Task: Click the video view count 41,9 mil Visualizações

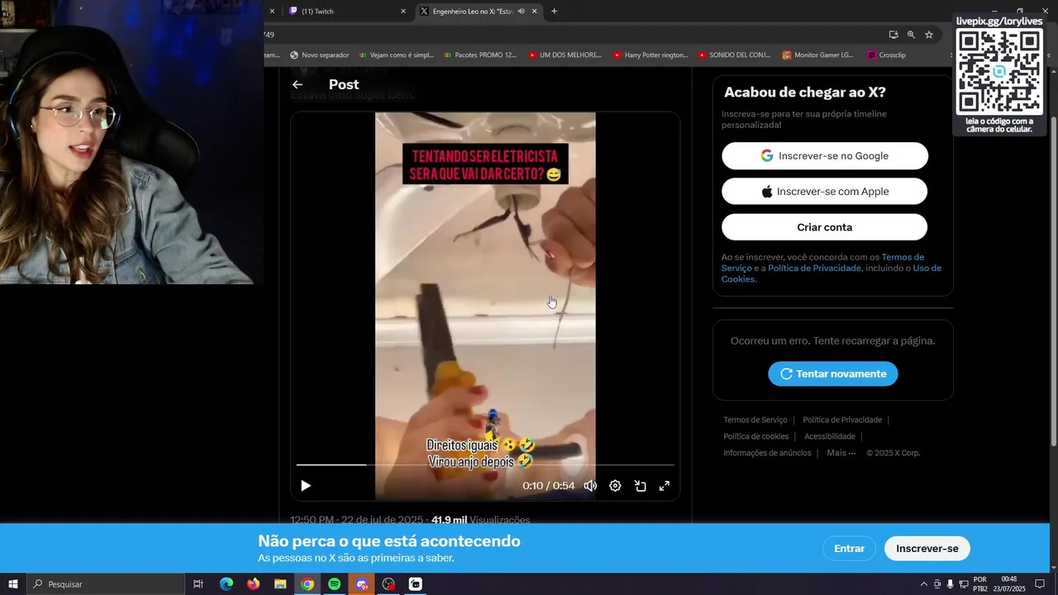Action: (x=480, y=520)
